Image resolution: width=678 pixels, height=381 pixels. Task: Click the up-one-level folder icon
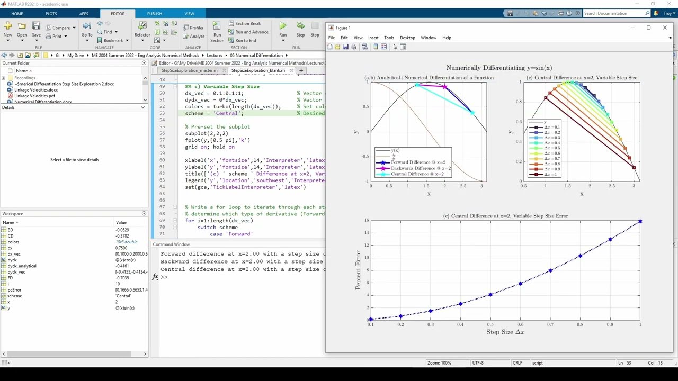[x=20, y=55]
